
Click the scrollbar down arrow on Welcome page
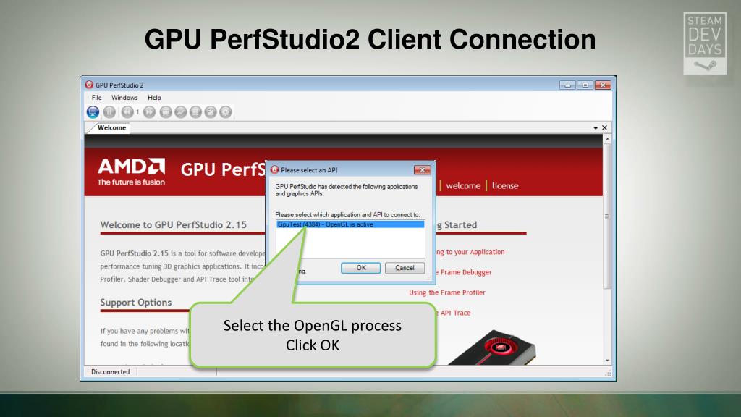pos(607,361)
